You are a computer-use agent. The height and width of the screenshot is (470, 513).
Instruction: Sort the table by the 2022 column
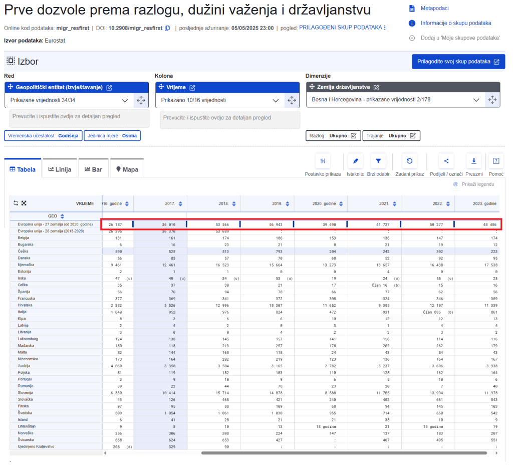tap(448, 204)
